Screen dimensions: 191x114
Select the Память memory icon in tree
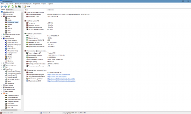(x=6, y=24)
